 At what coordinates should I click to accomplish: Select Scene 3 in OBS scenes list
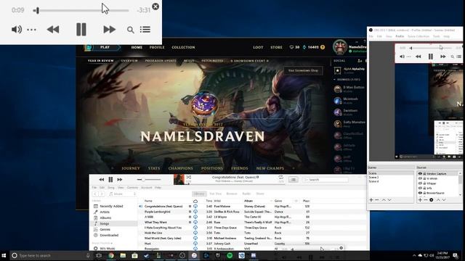pyautogui.click(x=373, y=177)
